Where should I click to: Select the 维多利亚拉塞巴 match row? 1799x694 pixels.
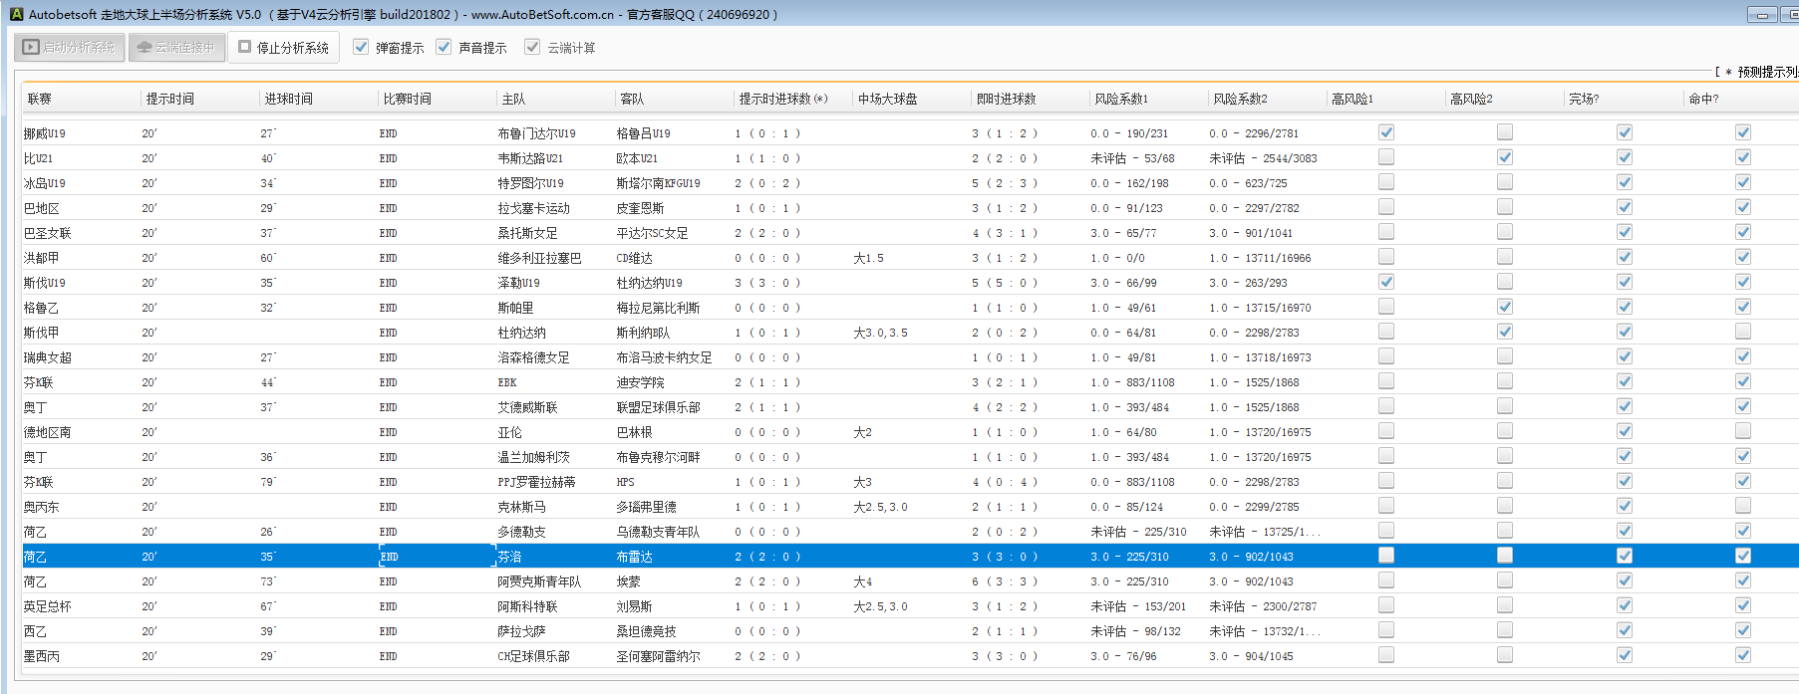point(539,258)
